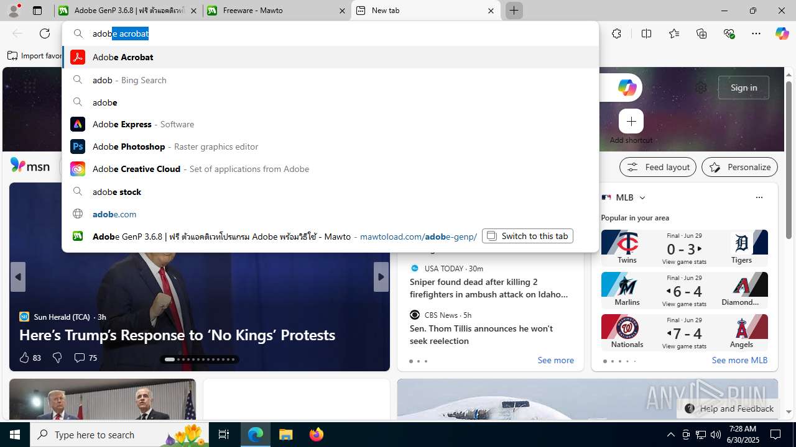
Task: Go to the previous carousel story
Action: 18,277
